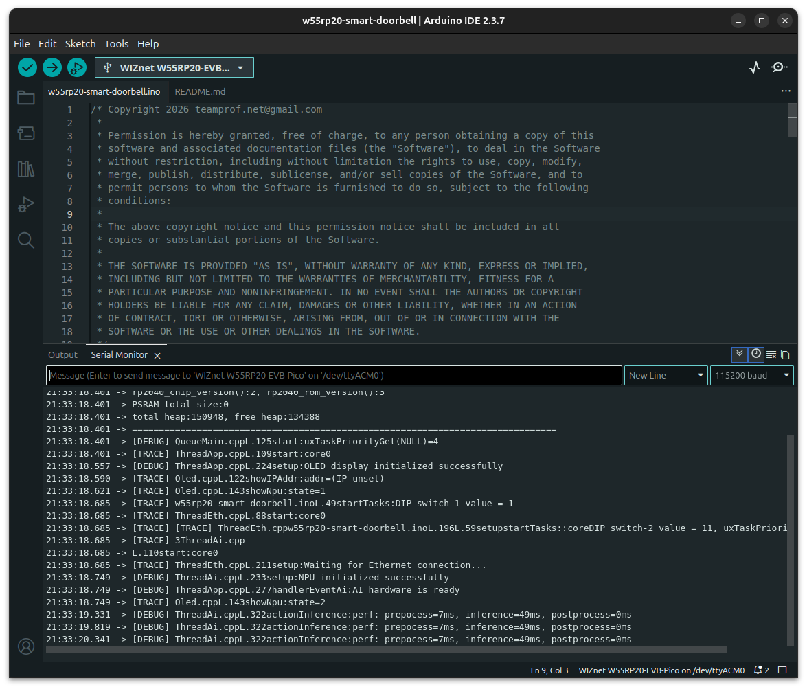Expand the New Line ending dropdown
This screenshot has height=689, width=807.
tap(666, 375)
